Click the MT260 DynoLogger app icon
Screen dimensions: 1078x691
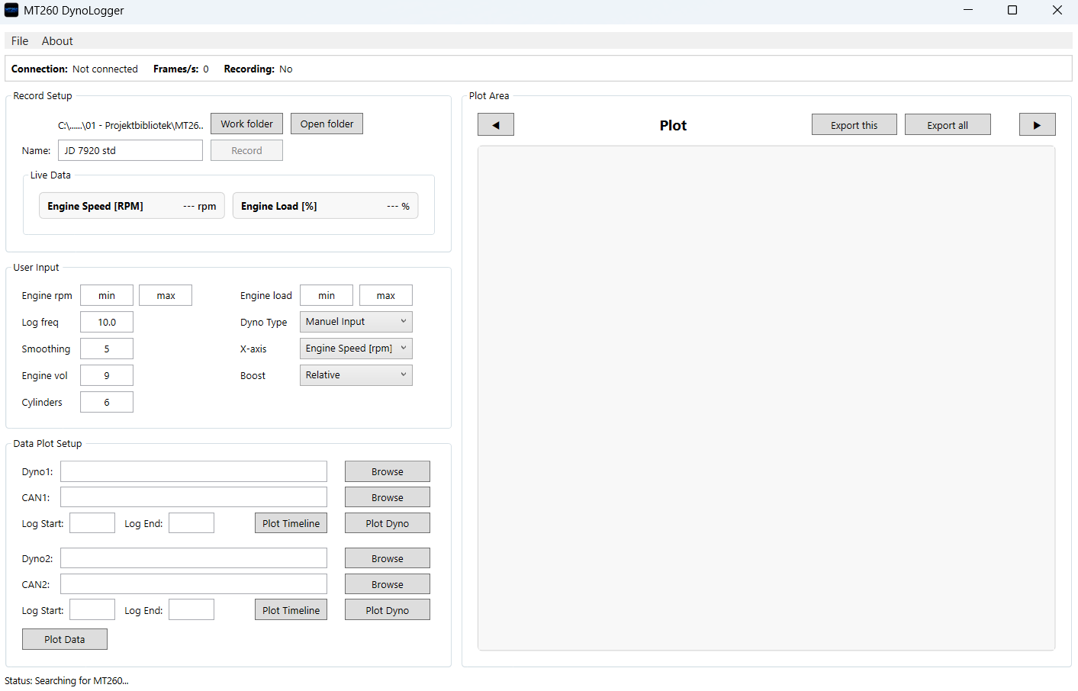point(11,10)
